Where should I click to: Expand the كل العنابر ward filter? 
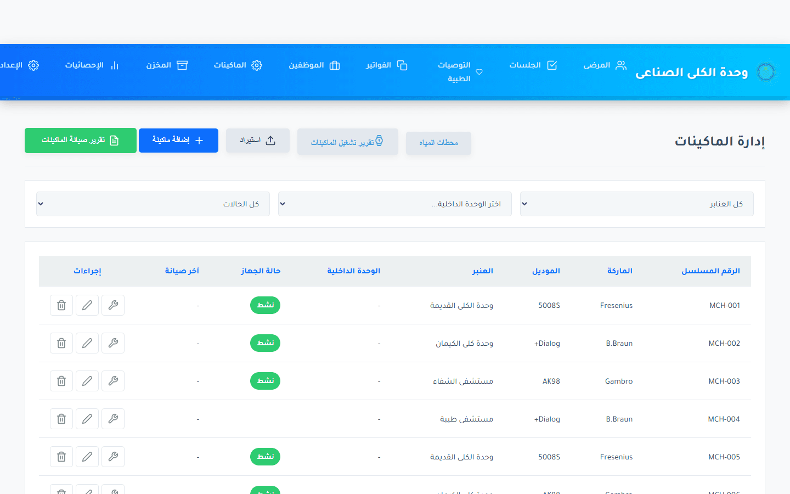(x=636, y=204)
